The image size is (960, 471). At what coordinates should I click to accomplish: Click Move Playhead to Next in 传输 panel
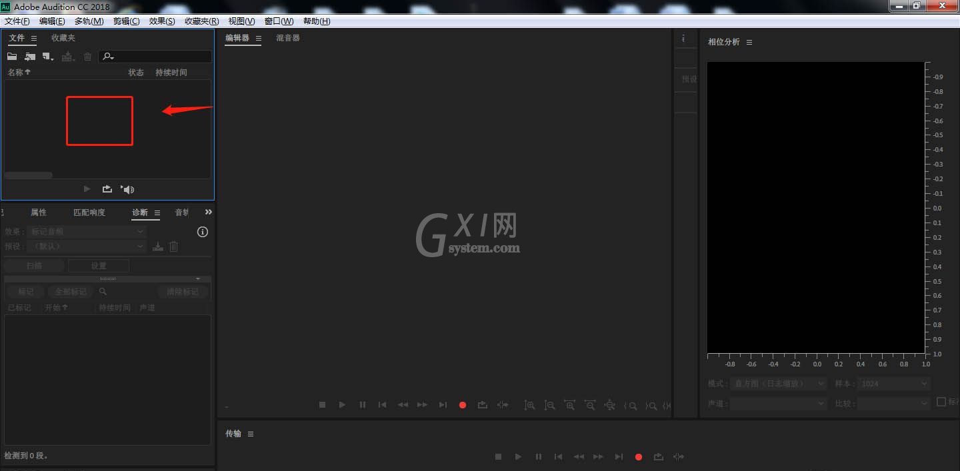tap(619, 456)
